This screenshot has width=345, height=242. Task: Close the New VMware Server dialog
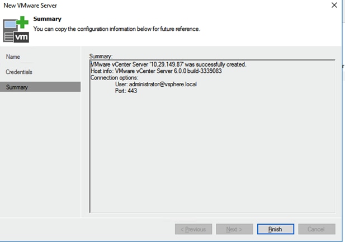tap(334, 5)
